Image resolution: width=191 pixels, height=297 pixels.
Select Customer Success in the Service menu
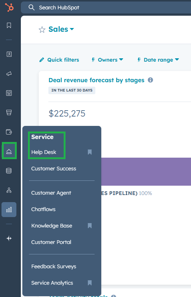click(54, 168)
